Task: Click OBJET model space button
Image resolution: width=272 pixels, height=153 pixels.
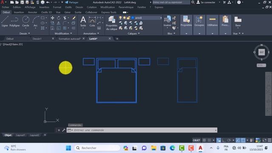Action: tap(196, 140)
